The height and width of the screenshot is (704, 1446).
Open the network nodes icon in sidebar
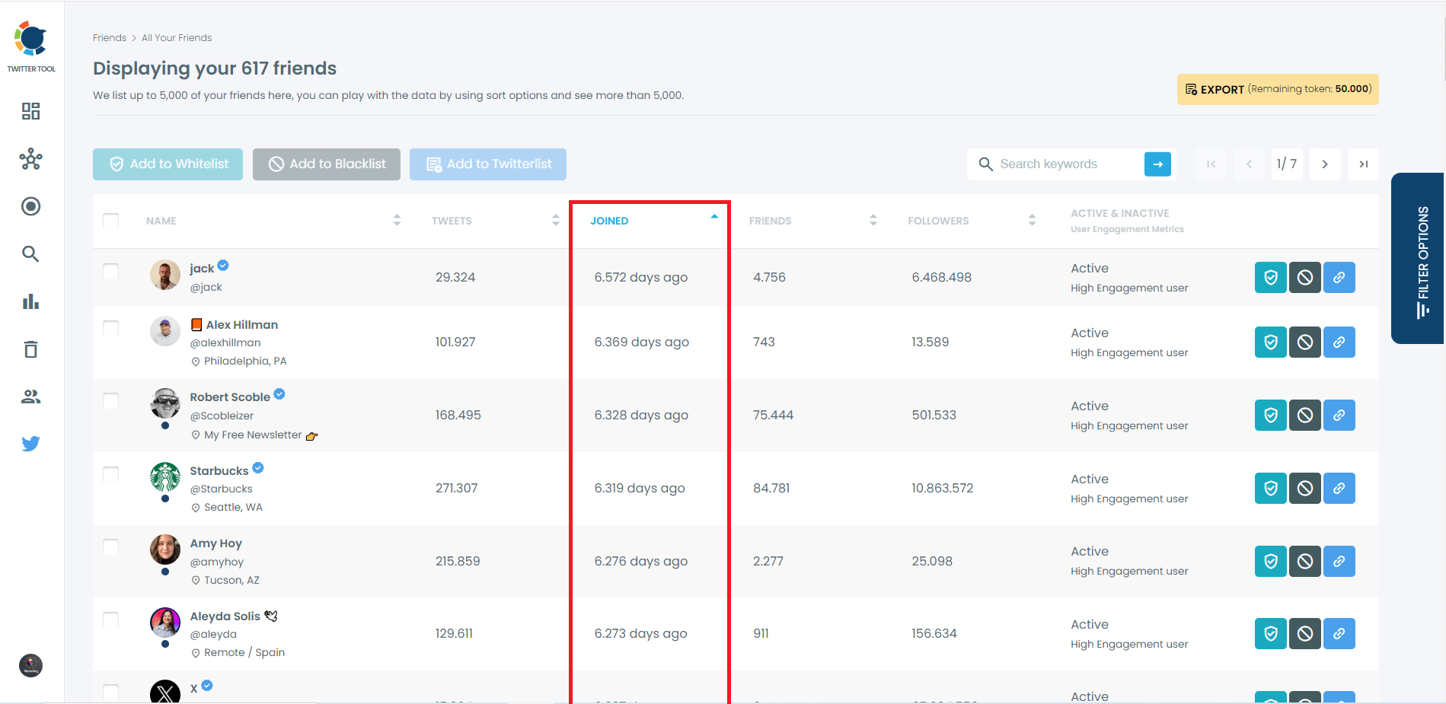tap(30, 159)
